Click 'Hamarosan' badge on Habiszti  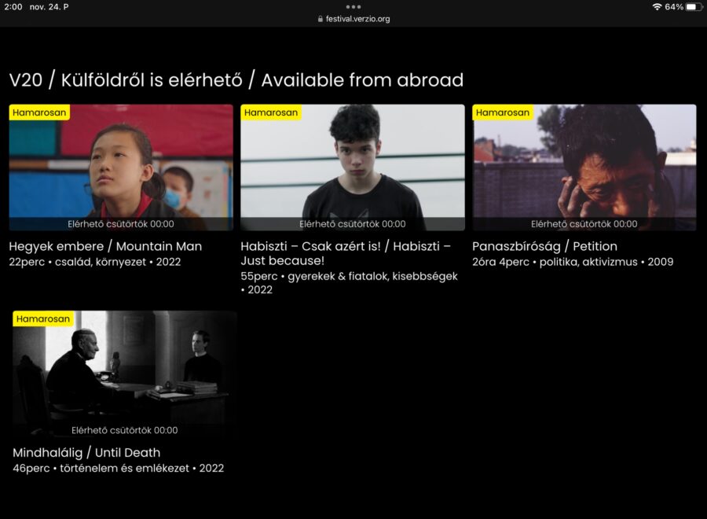click(271, 112)
